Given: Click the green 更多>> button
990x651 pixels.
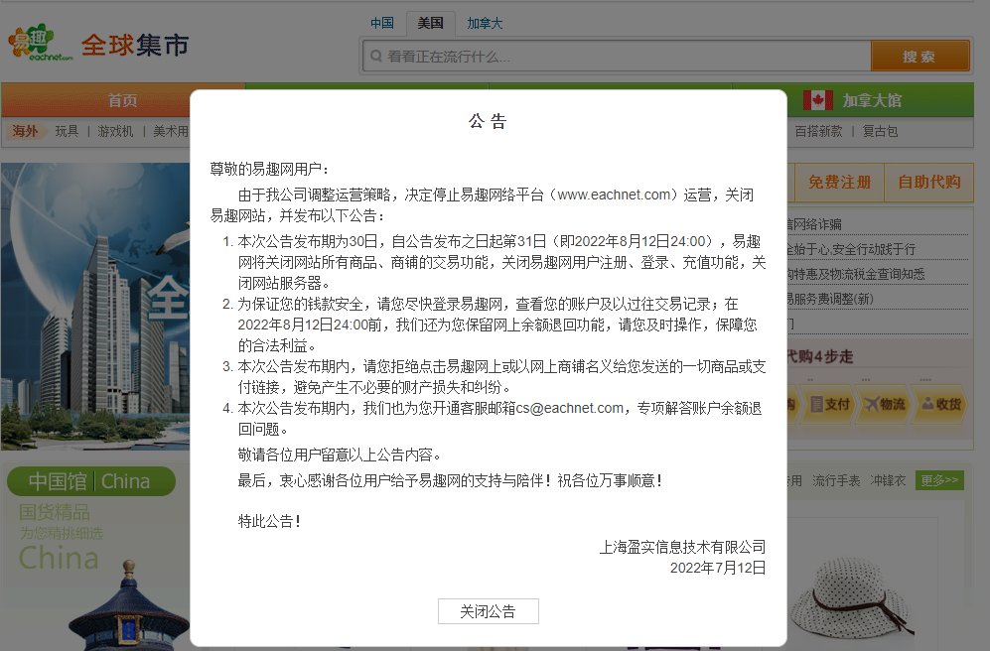Looking at the screenshot, I should tap(938, 480).
